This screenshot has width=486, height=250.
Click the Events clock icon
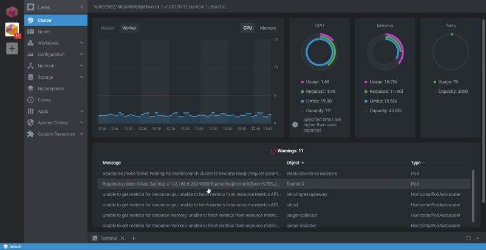pos(30,100)
